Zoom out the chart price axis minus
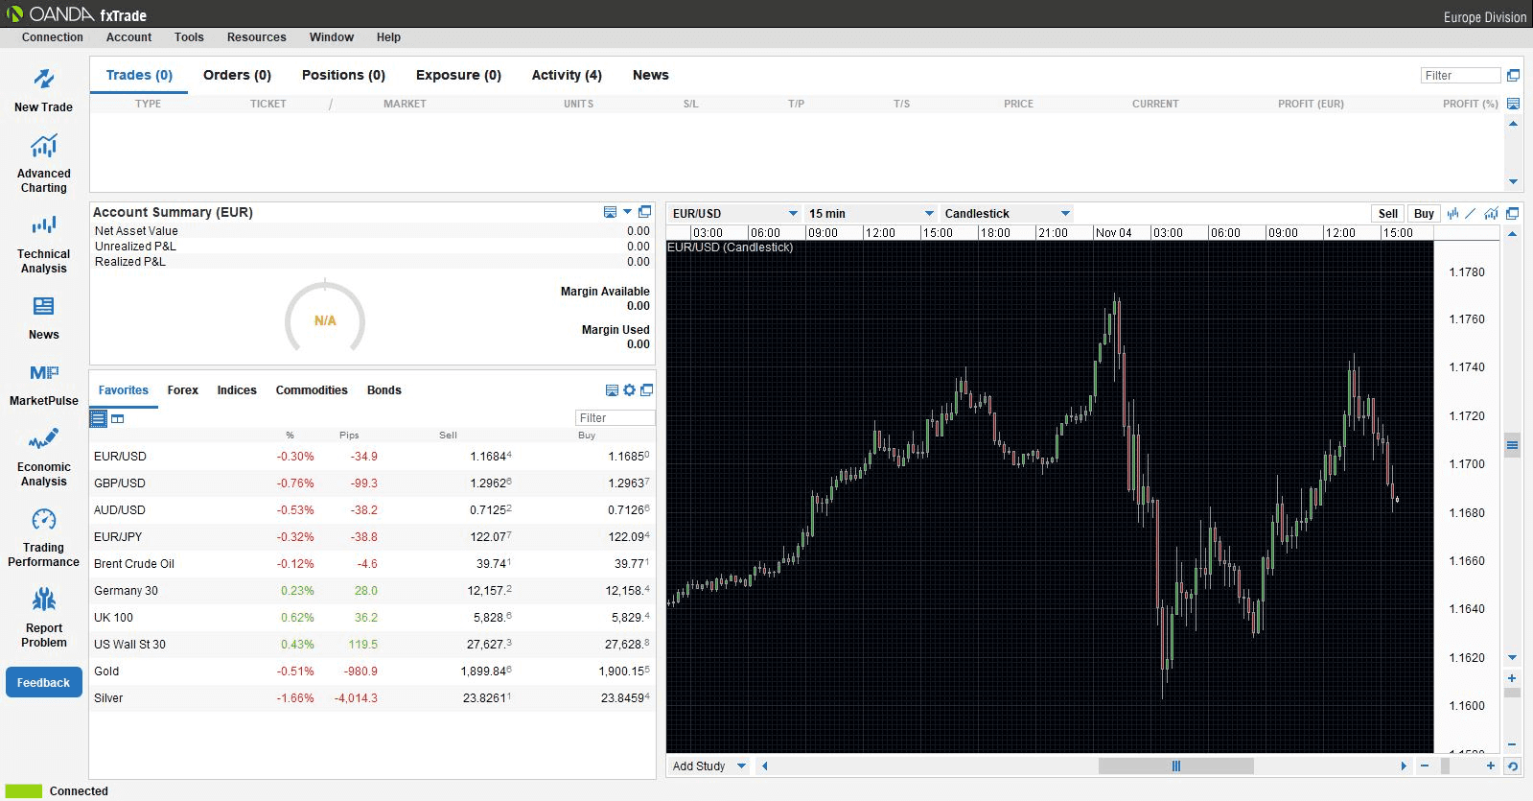 (x=1512, y=744)
